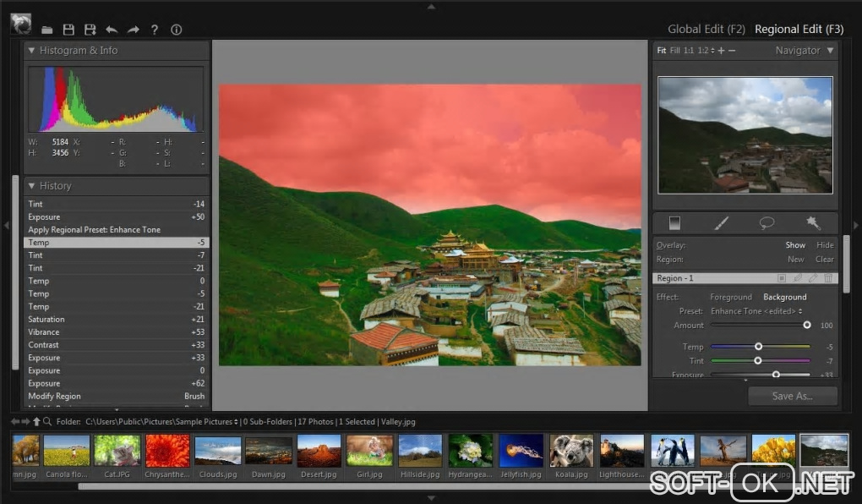Go up one folder with the up arrow
Viewport: 862px width, 504px height.
[x=36, y=421]
